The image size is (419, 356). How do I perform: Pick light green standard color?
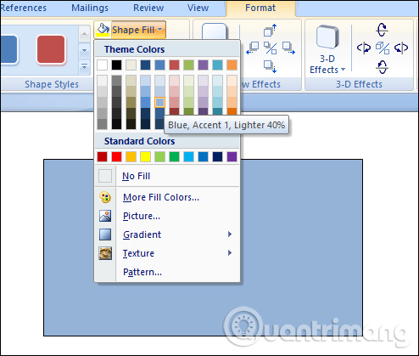[x=159, y=156]
